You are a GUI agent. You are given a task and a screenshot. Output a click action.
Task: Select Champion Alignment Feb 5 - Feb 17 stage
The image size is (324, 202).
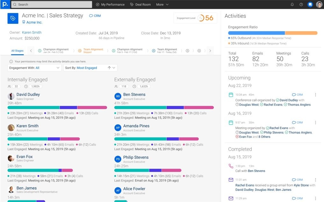(x=127, y=50)
